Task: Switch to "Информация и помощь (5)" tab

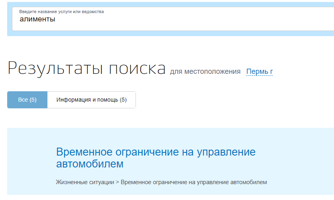Action: (91, 100)
